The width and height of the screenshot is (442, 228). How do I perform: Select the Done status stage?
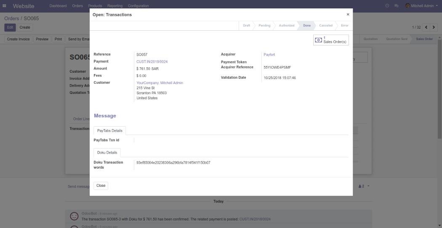[307, 25]
